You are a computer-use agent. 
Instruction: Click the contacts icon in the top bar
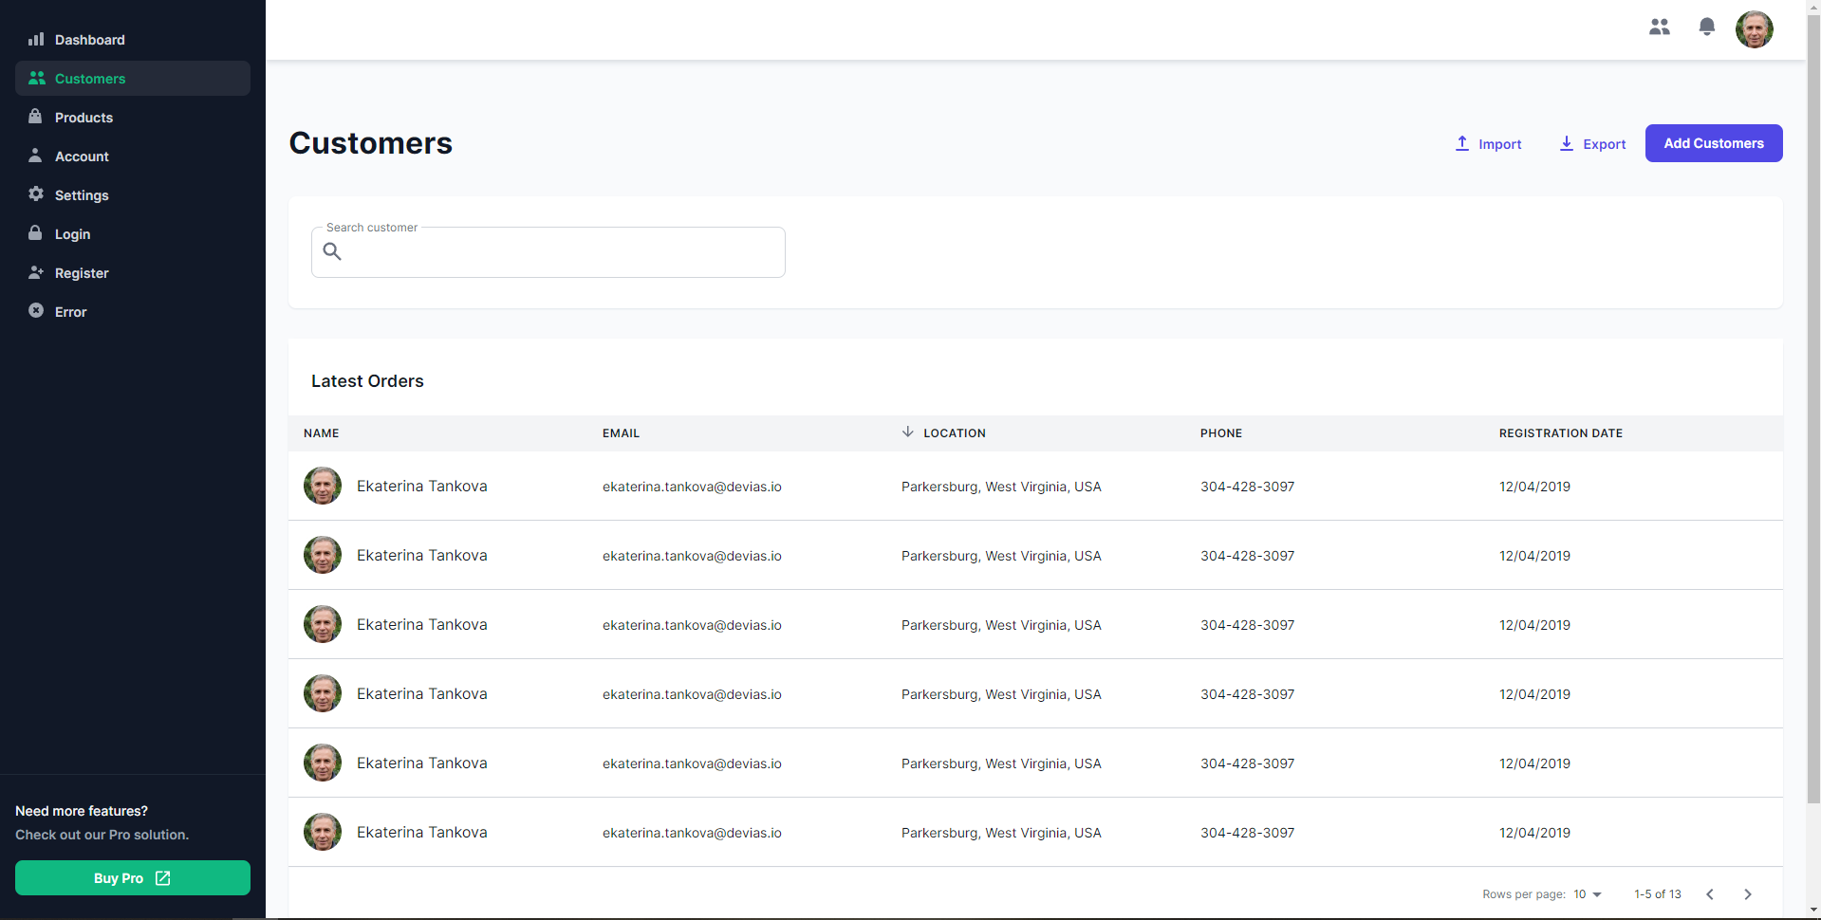pos(1660,27)
